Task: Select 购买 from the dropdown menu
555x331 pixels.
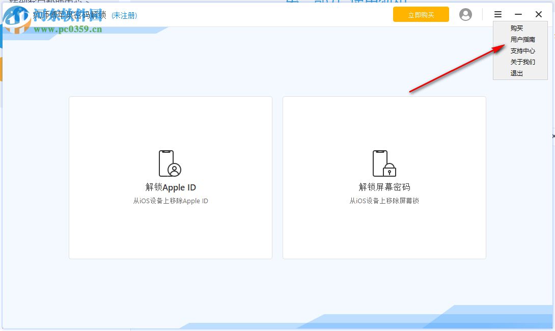Action: 517,29
